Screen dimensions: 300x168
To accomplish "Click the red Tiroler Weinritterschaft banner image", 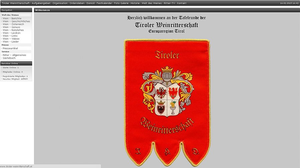I will (x=167, y=100).
